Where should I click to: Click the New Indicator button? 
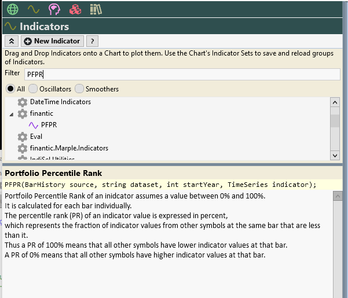click(53, 41)
